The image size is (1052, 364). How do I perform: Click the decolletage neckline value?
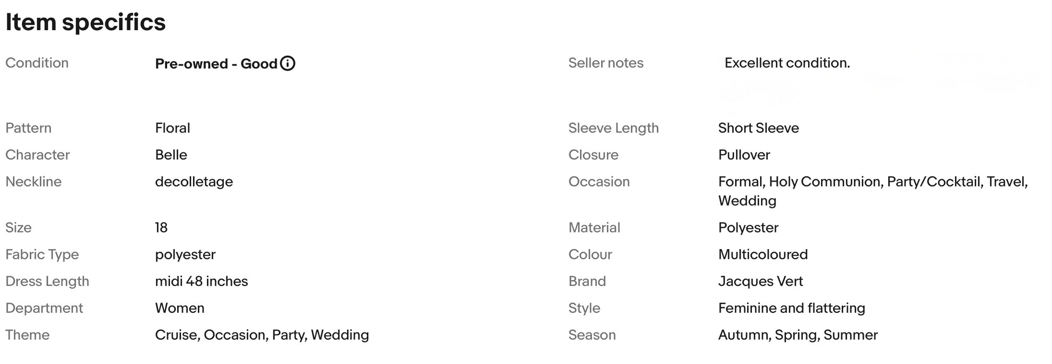pos(194,182)
